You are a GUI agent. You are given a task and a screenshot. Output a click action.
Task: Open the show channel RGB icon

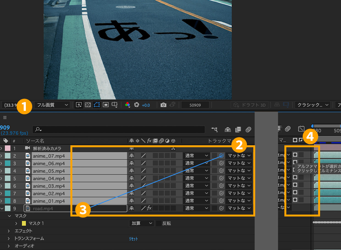(x=128, y=105)
